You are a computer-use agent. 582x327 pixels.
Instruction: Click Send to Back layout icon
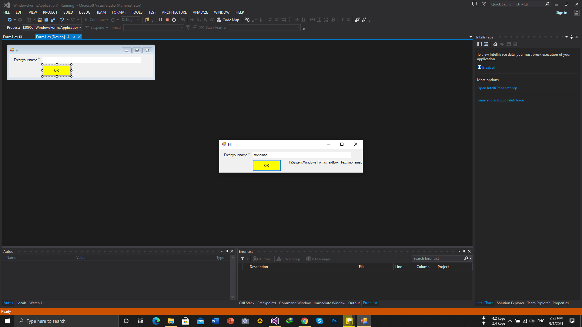(x=364, y=20)
